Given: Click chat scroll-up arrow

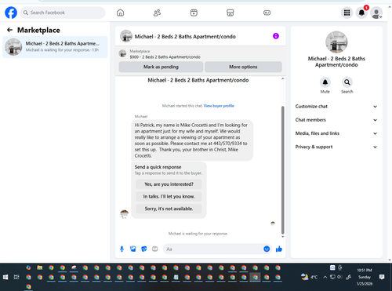Looking at the screenshot, I should pos(283,78).
